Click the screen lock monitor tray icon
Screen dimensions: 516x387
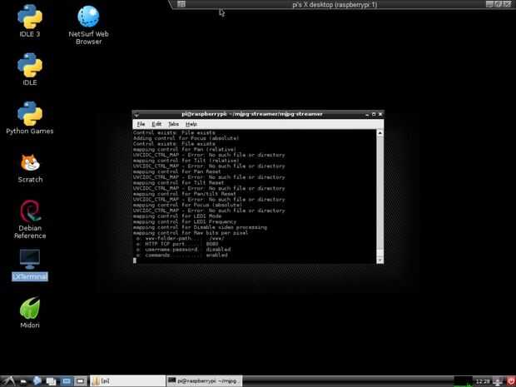point(498,381)
